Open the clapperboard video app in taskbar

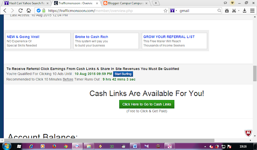tap(123, 146)
